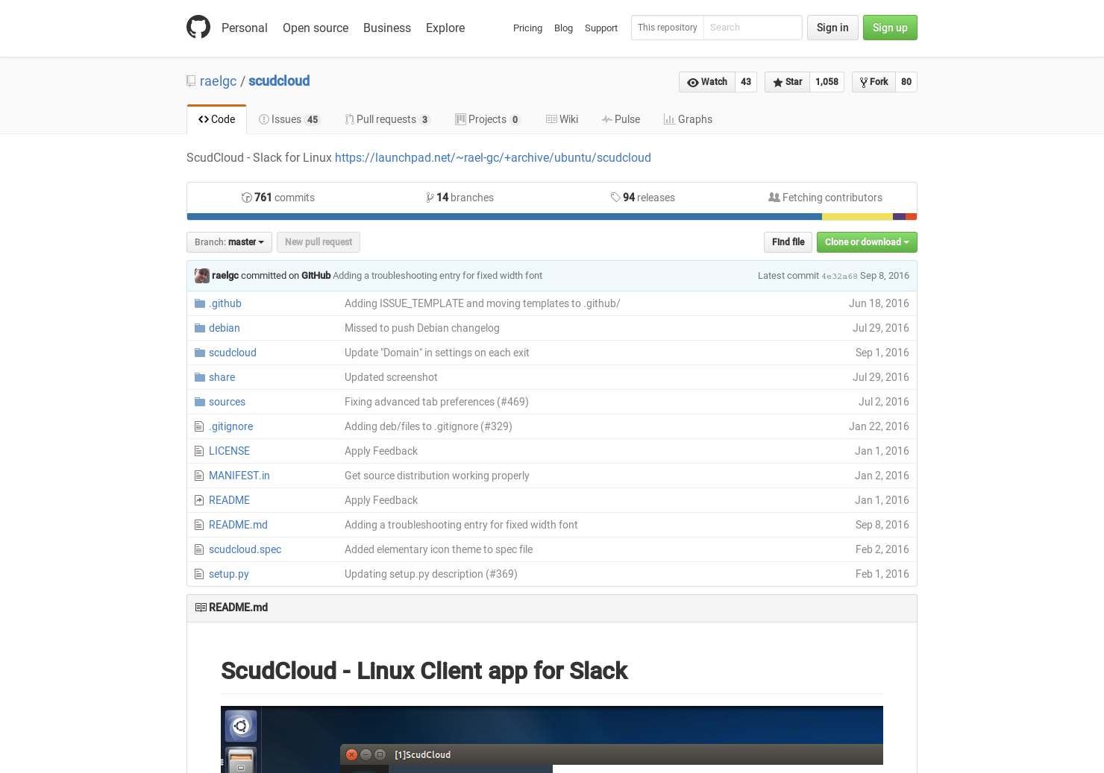Click the releases tag icon

point(615,197)
